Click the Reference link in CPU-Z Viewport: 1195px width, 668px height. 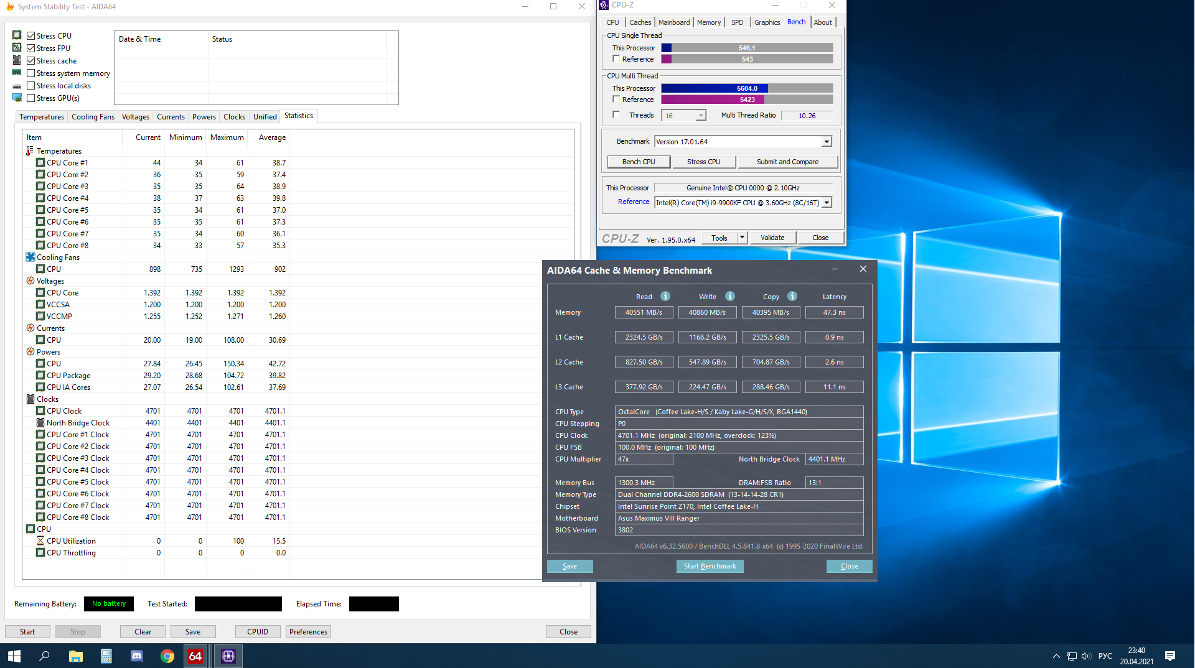coord(634,202)
